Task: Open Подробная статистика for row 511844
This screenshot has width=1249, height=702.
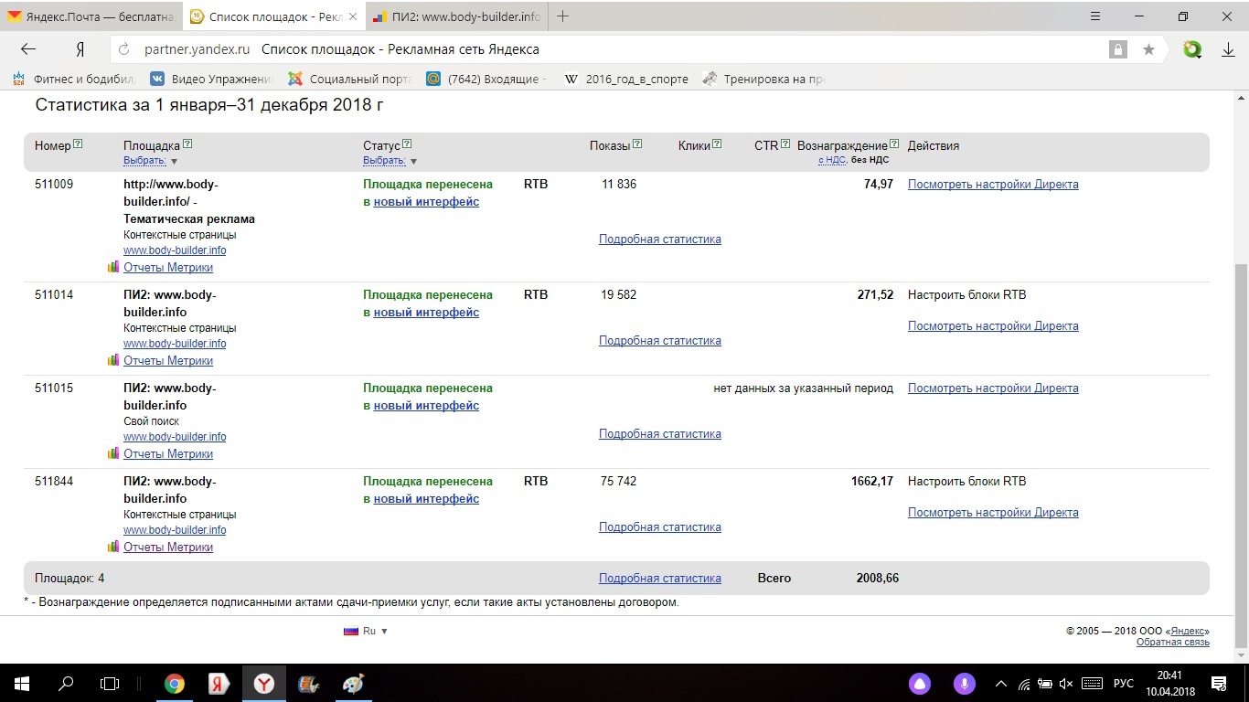Action: point(660,526)
